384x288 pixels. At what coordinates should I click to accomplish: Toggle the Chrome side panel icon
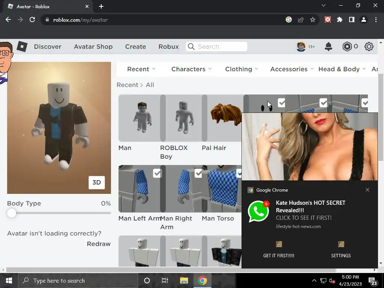tap(352, 19)
